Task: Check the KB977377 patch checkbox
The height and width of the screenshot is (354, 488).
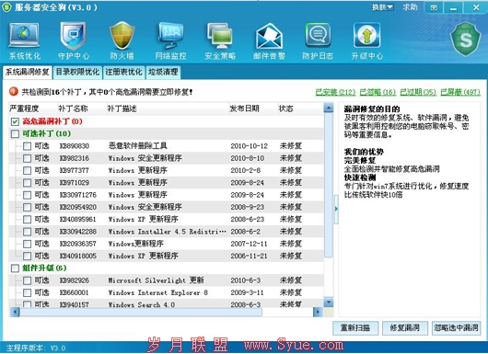Action: tap(27, 171)
